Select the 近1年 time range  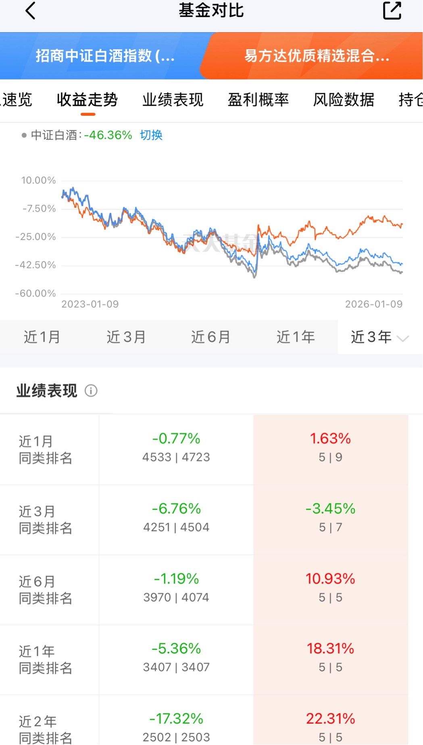tap(296, 337)
